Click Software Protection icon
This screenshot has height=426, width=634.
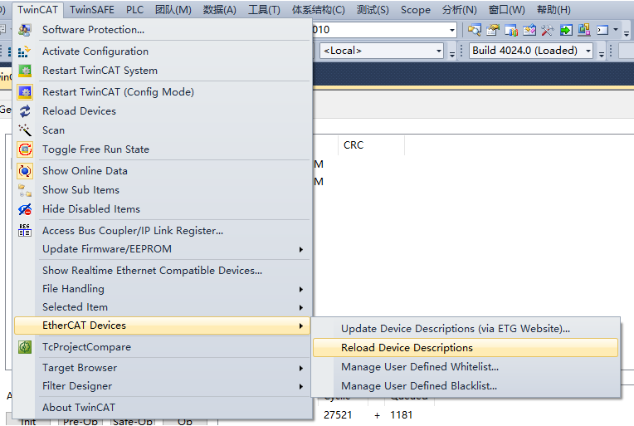[x=25, y=30]
